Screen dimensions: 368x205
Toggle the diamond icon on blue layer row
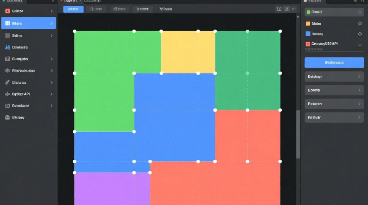[360, 34]
